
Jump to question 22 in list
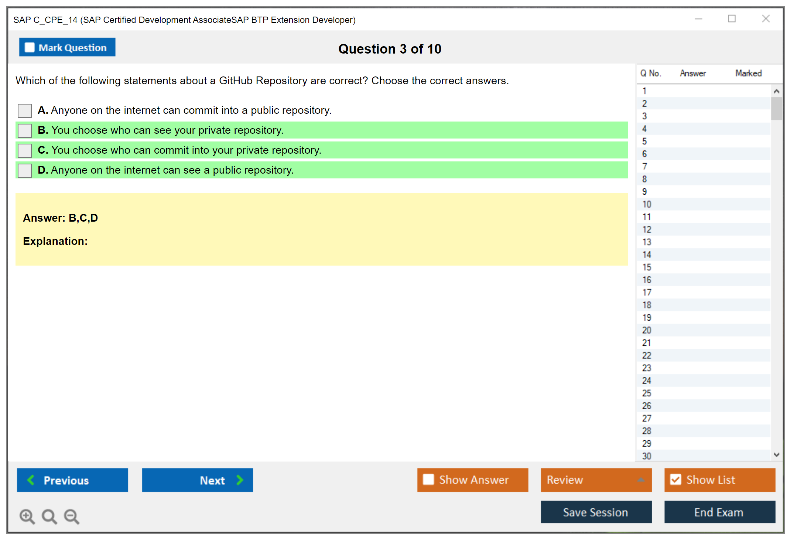(647, 355)
